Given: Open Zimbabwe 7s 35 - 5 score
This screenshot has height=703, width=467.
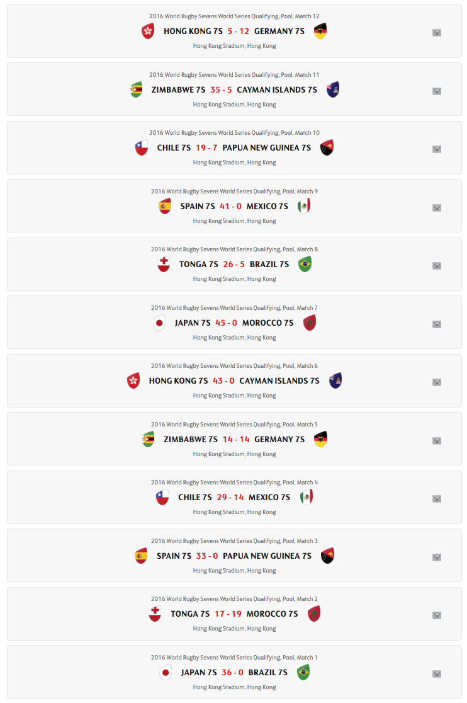Looking at the screenshot, I should (x=221, y=89).
